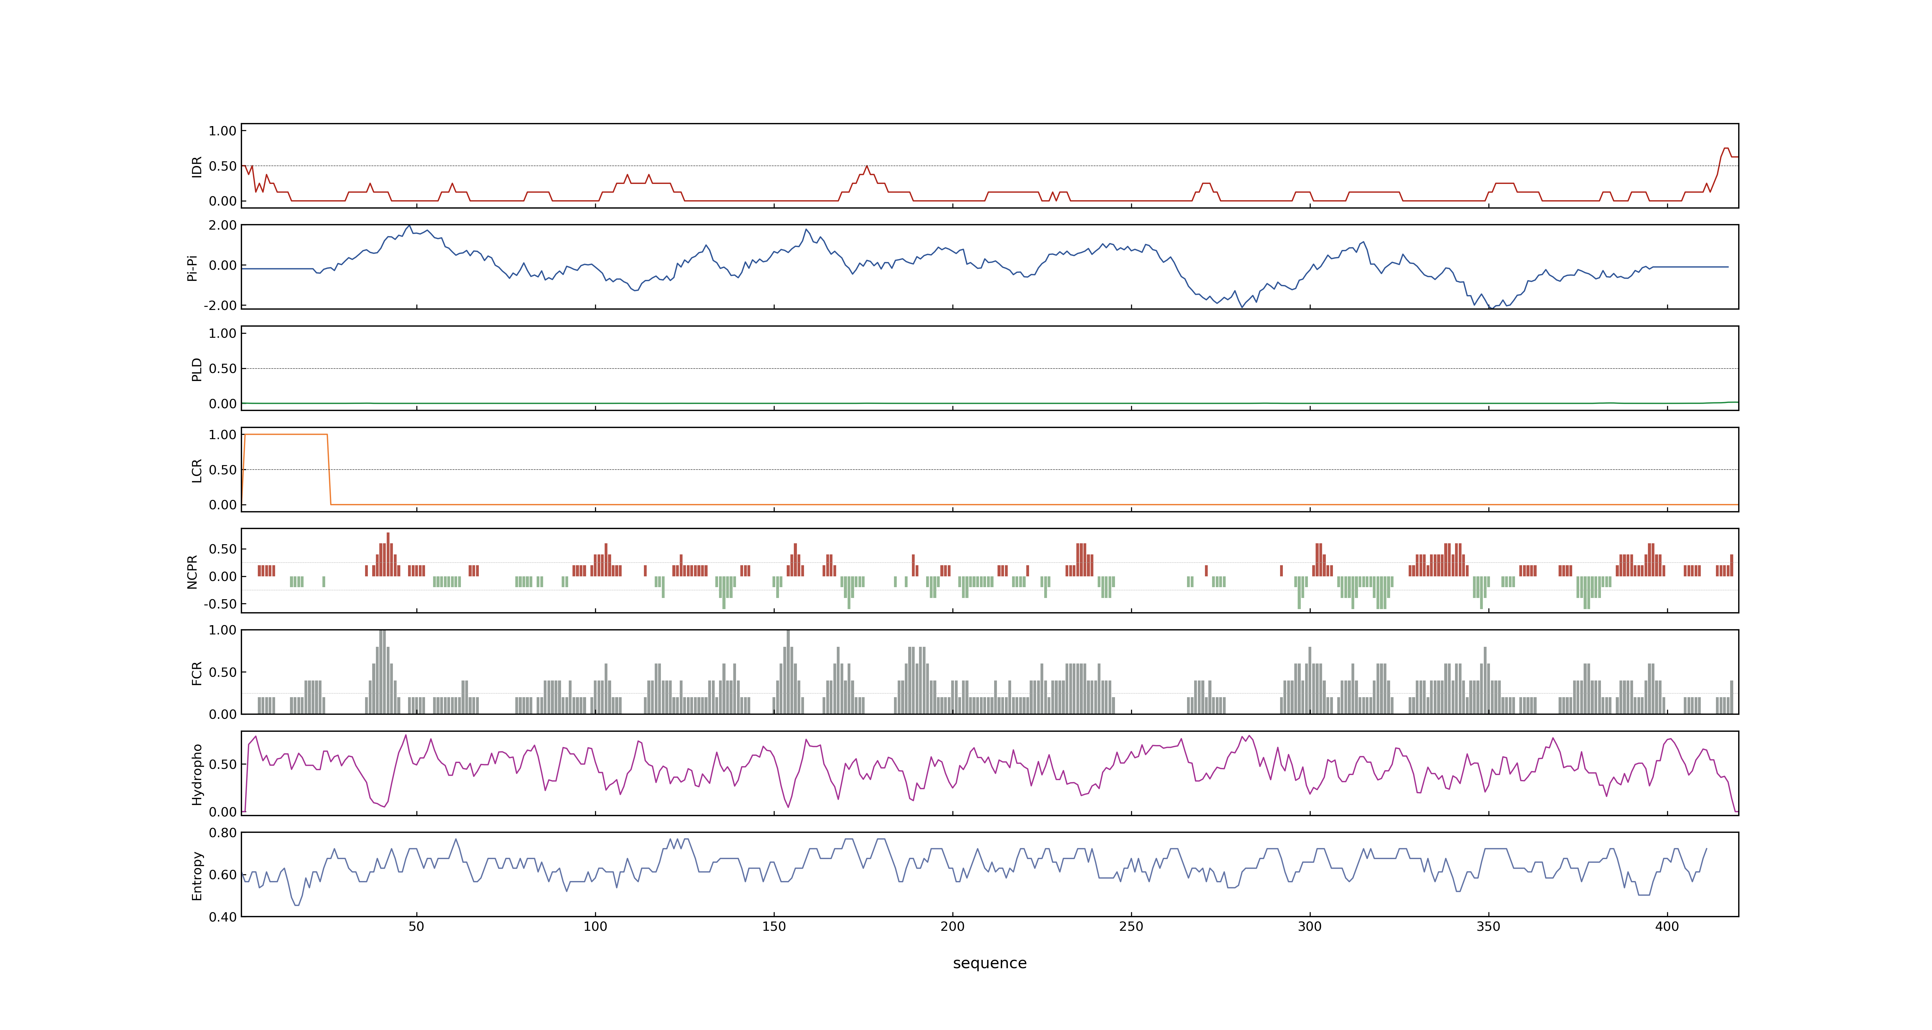Click the x-axis tick label 300
Viewport: 1932px width, 1030px height.
[x=1309, y=926]
